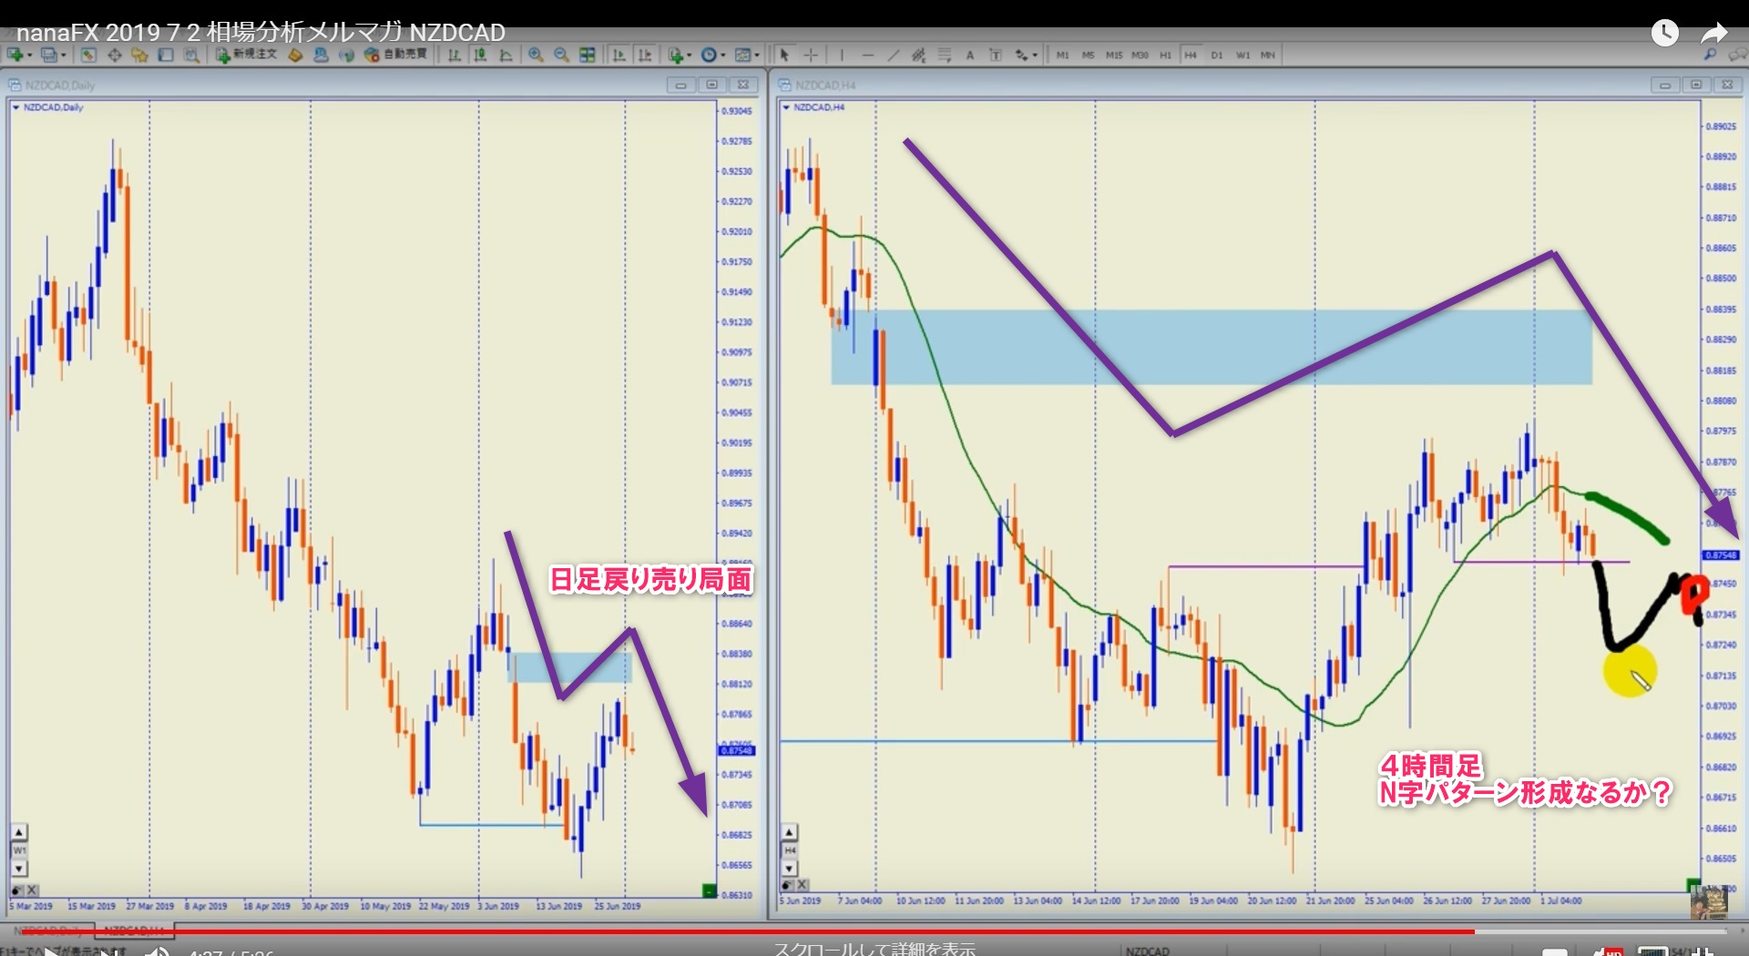The image size is (1749, 956).
Task: Click the search magnifier icon at toolbar right
Action: tap(1711, 55)
